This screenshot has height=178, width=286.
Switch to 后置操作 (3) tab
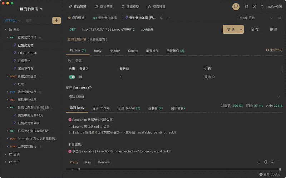coord(175,51)
